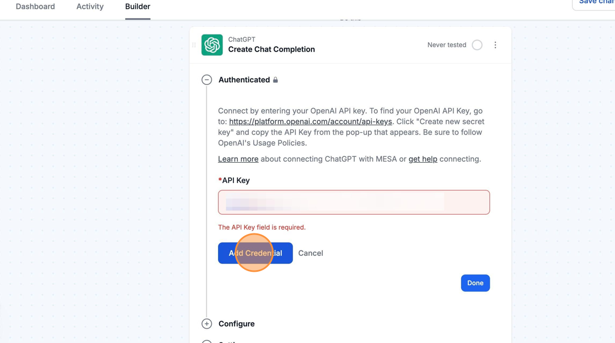
Task: Click the step drag handle icon
Action: click(x=194, y=45)
